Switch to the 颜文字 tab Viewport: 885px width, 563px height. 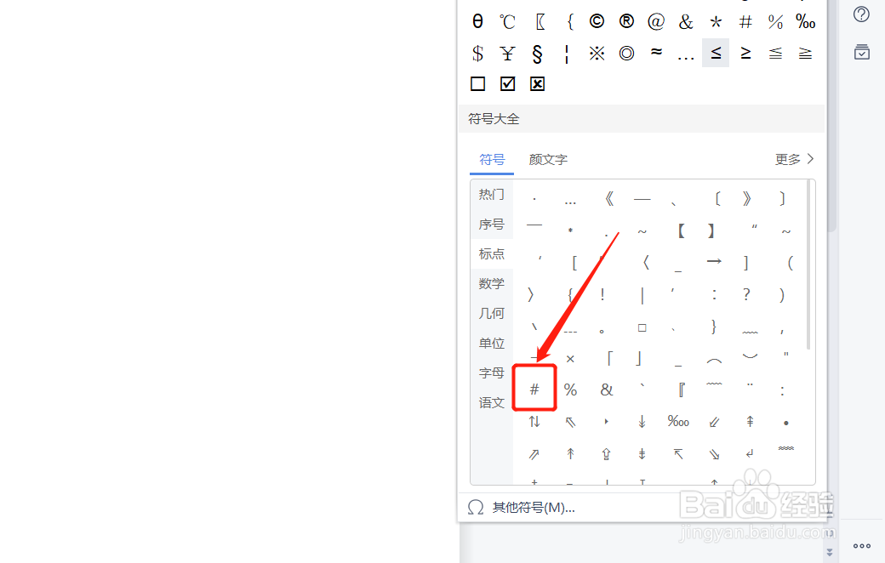pyautogui.click(x=547, y=159)
